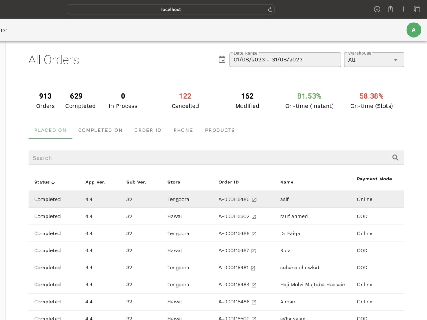427x320 pixels.
Task: Click the All Orders heading
Action: (54, 60)
